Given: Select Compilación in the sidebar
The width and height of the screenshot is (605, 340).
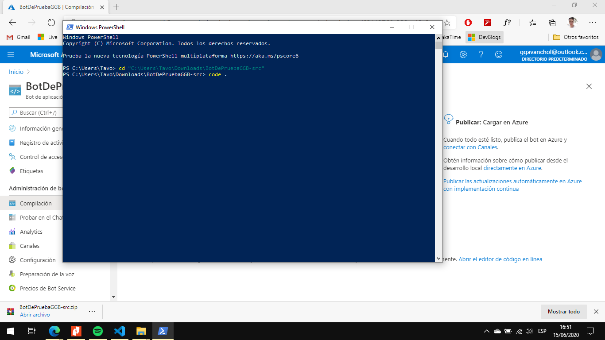Looking at the screenshot, I should click(32, 203).
